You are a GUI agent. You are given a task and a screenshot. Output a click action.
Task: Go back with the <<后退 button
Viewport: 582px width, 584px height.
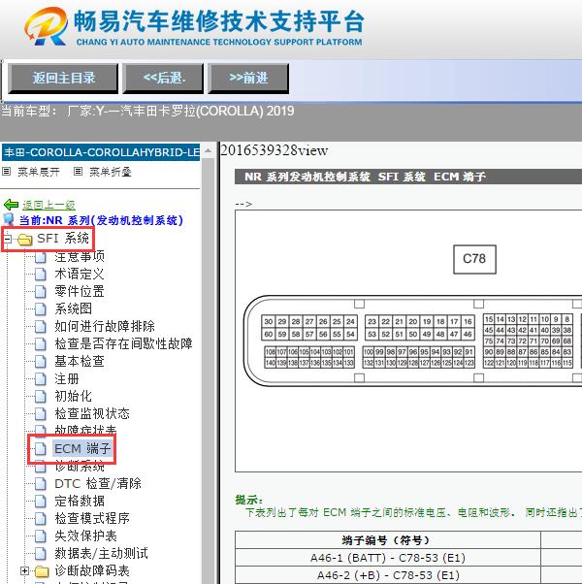coord(164,79)
